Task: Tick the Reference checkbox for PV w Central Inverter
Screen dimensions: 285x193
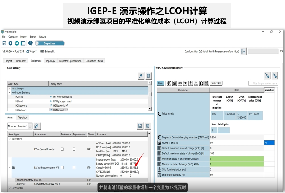Action: pyautogui.click(x=62, y=149)
